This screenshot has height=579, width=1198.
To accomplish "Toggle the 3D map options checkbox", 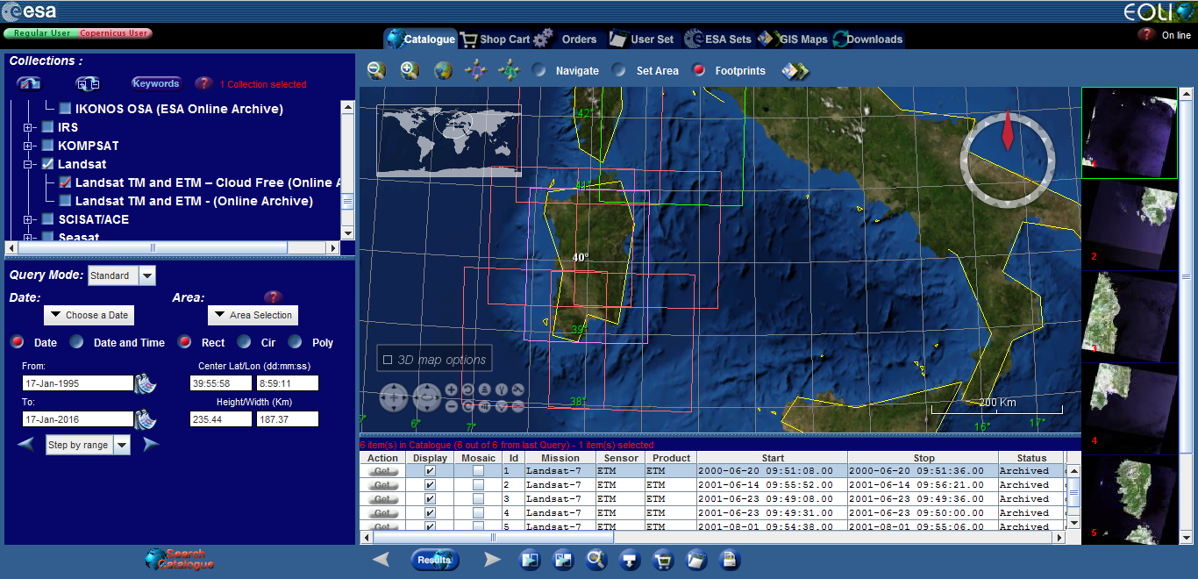I will point(388,360).
